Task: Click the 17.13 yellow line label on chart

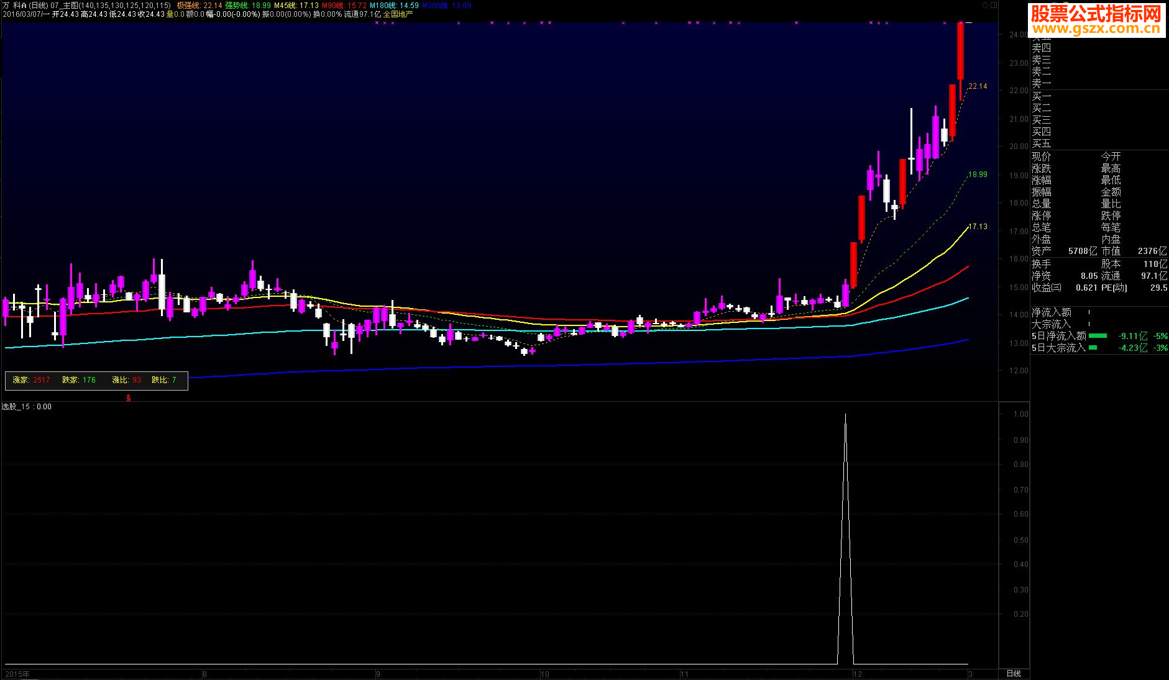Action: click(978, 227)
